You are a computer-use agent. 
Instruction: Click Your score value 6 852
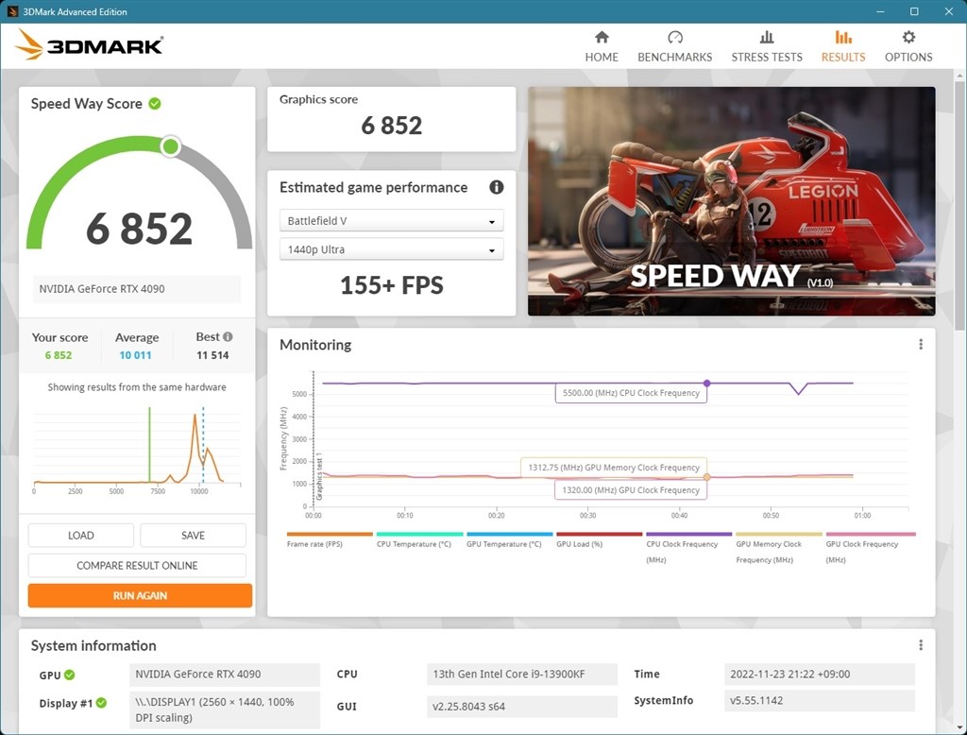click(58, 355)
